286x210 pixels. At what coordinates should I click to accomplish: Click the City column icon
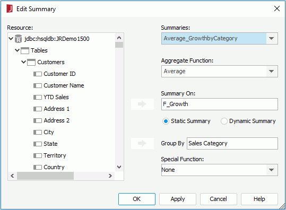pyautogui.click(x=38, y=133)
